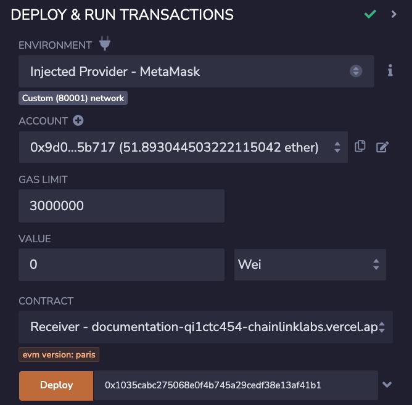This screenshot has height=405, width=412.
Task: Click the ACCOUNT label
Action: (43, 121)
